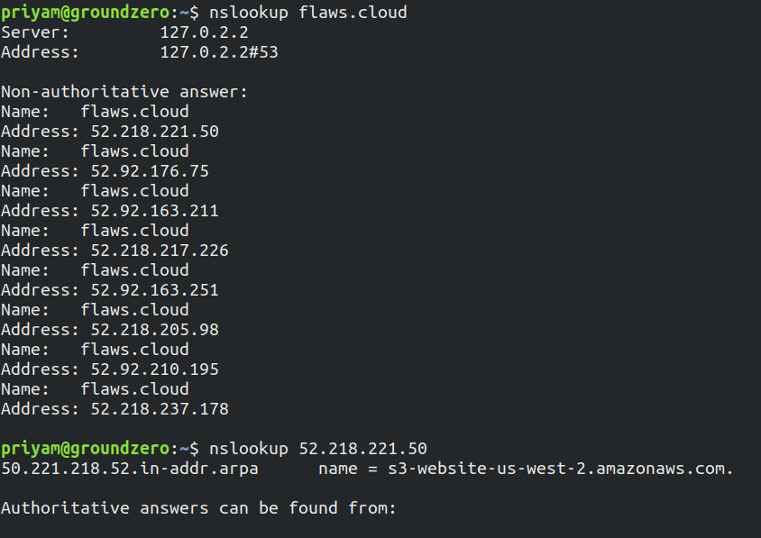This screenshot has width=761, height=538.
Task: Click the s3-website-us-west-2.amazonaws.com hostname
Action: pos(561,469)
